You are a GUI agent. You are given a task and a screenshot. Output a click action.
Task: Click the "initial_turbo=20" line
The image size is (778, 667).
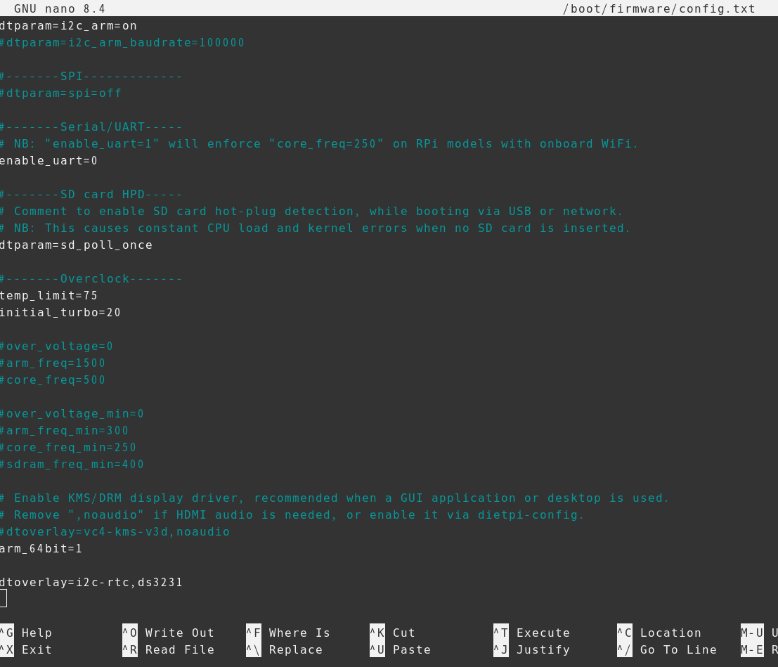[60, 313]
